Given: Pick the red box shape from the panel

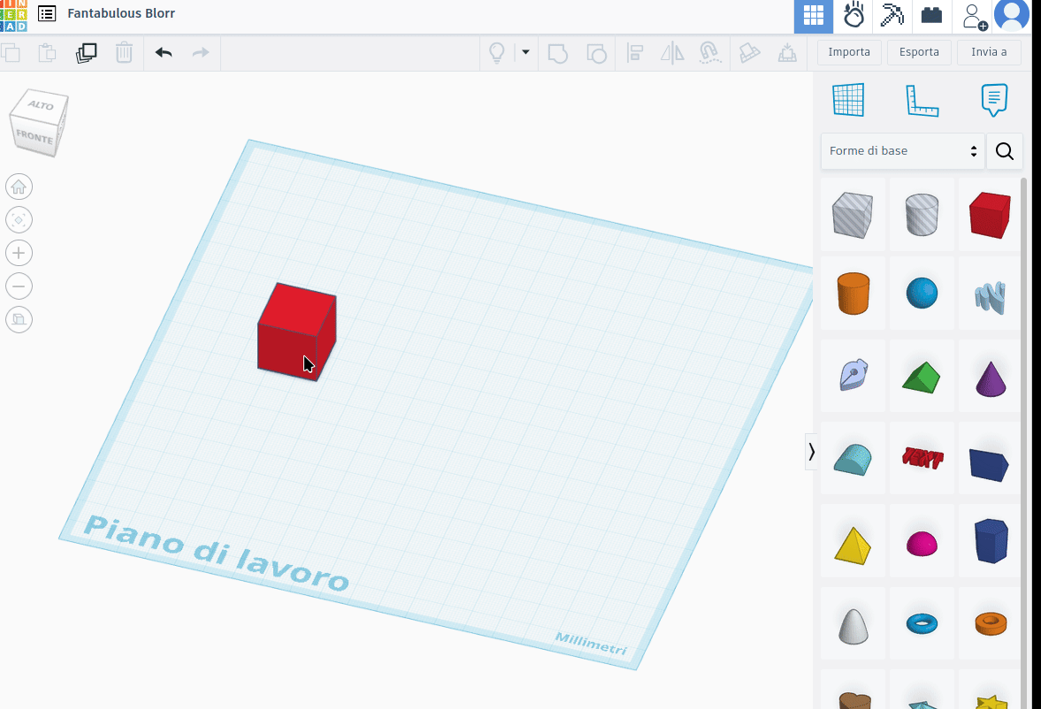Looking at the screenshot, I should pos(990,215).
